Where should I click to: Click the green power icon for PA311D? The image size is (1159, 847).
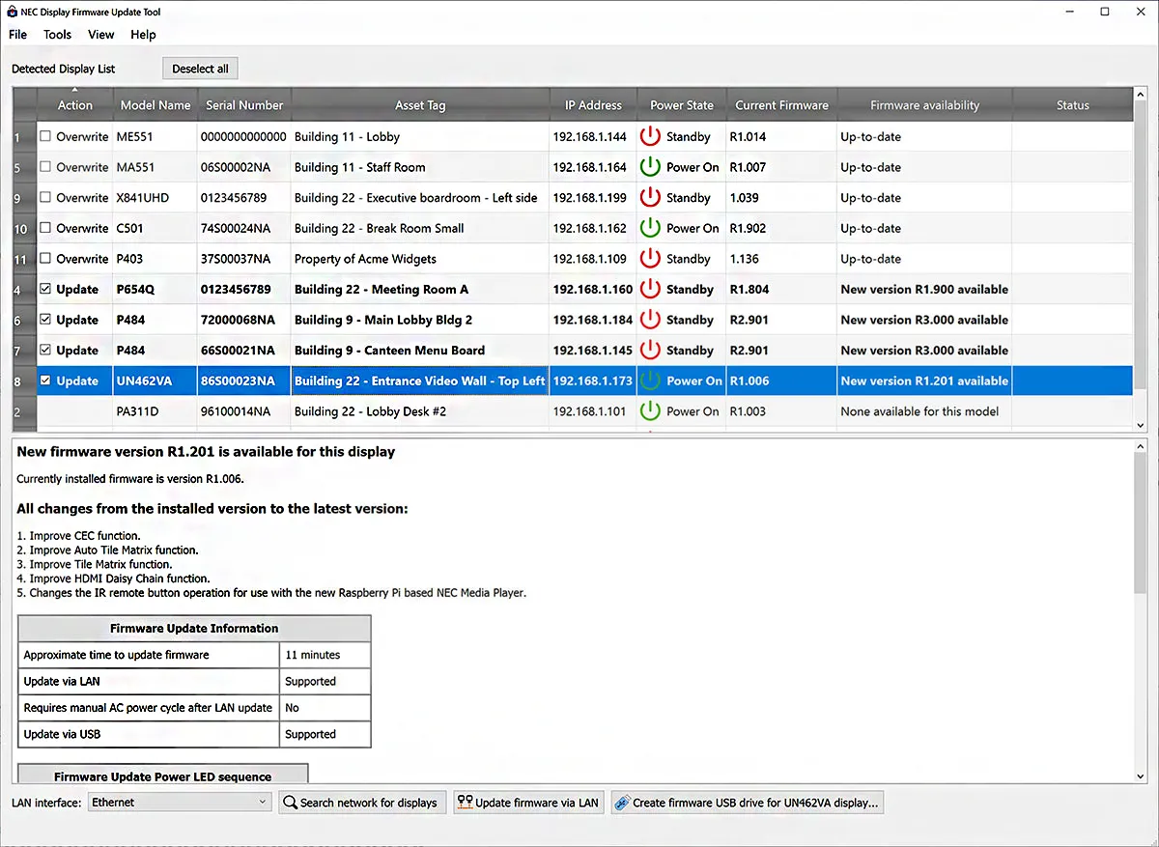[650, 411]
